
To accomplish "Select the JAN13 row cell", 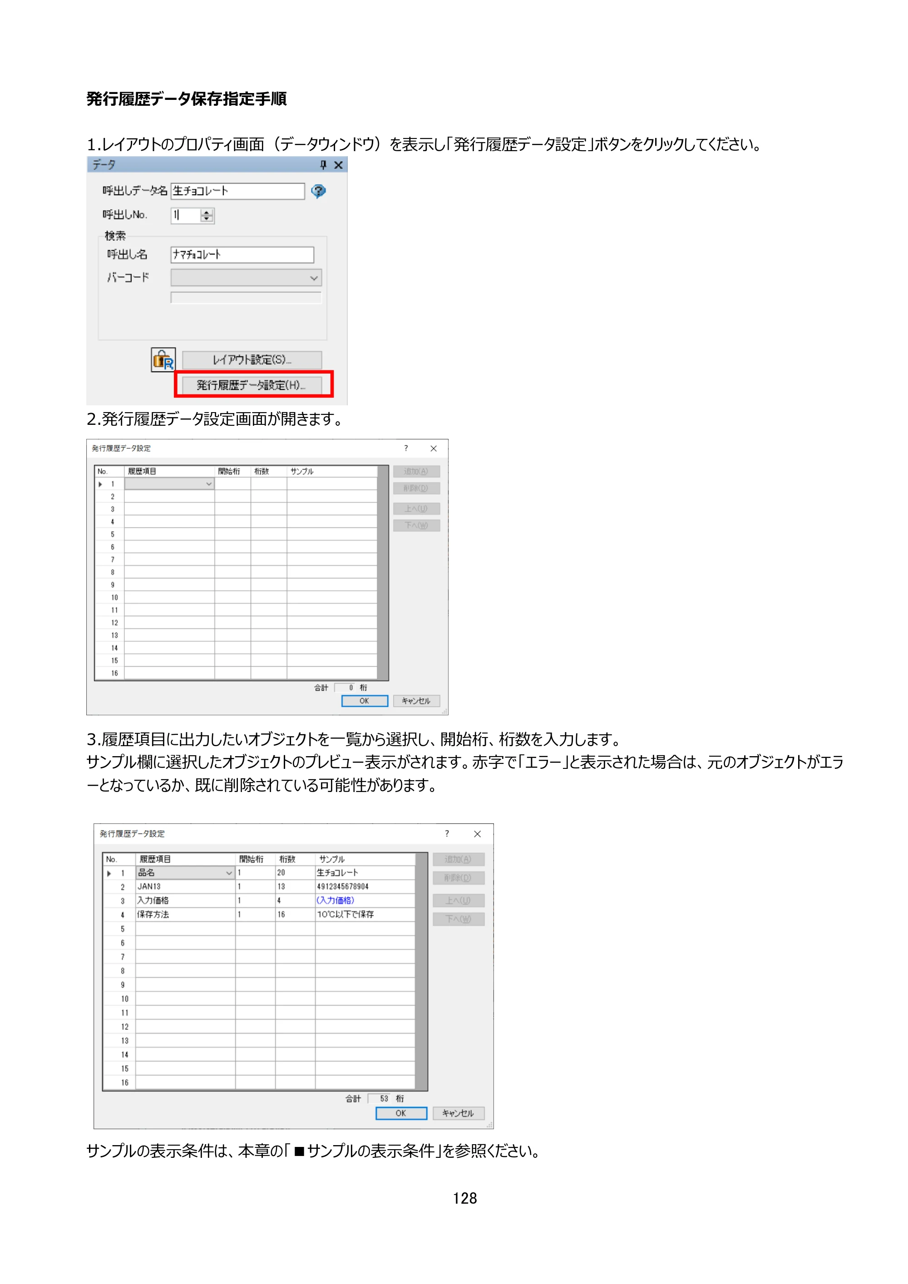I will 185,886.
